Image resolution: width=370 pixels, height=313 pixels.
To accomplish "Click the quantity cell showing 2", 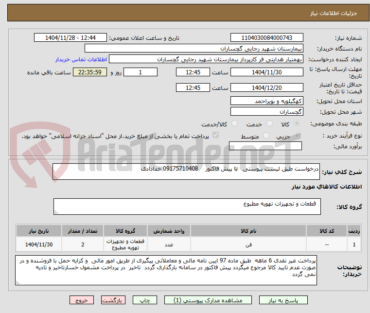I will pyautogui.click(x=83, y=244).
